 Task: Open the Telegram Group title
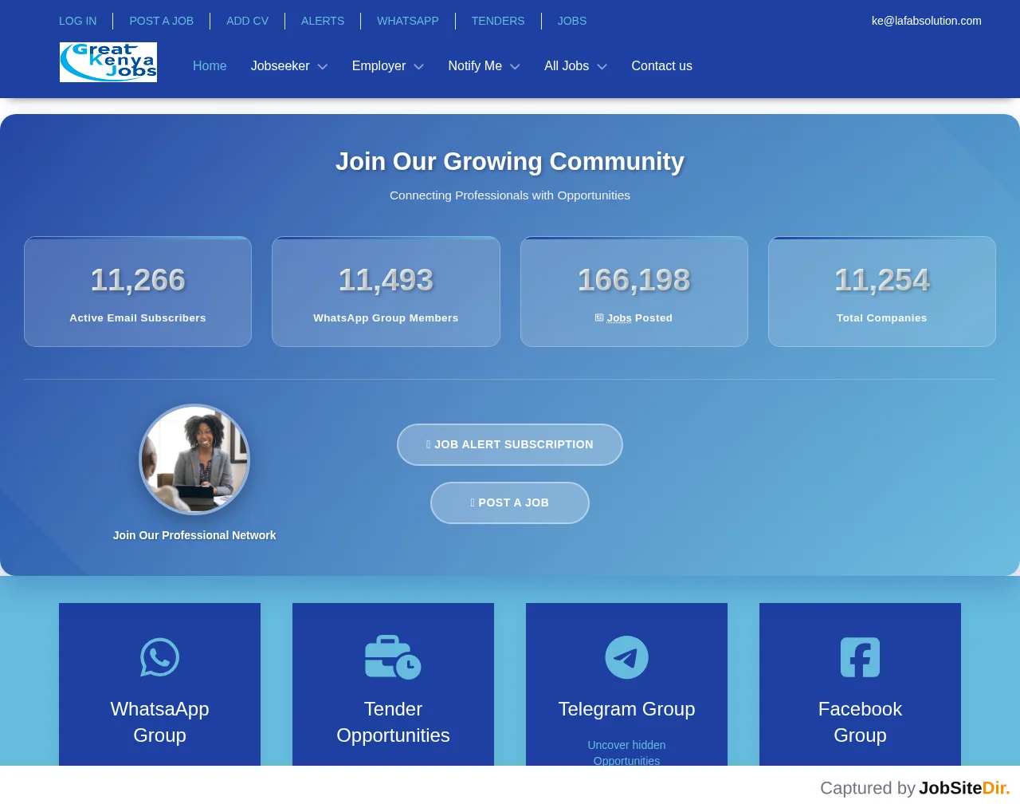click(x=626, y=709)
